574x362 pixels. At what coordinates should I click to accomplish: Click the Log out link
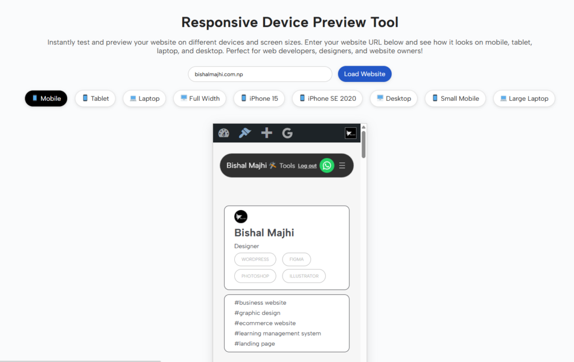(307, 166)
